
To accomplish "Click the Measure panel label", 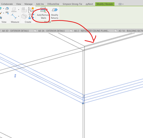I will [15, 22].
